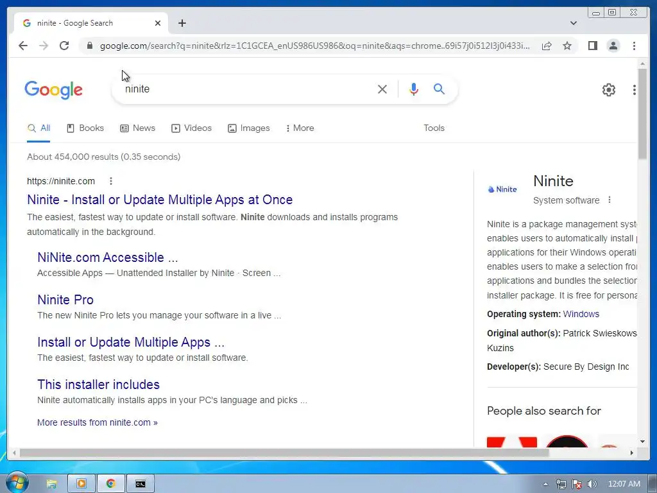The height and width of the screenshot is (493, 657).
Task: Reload the current page
Action: click(64, 46)
